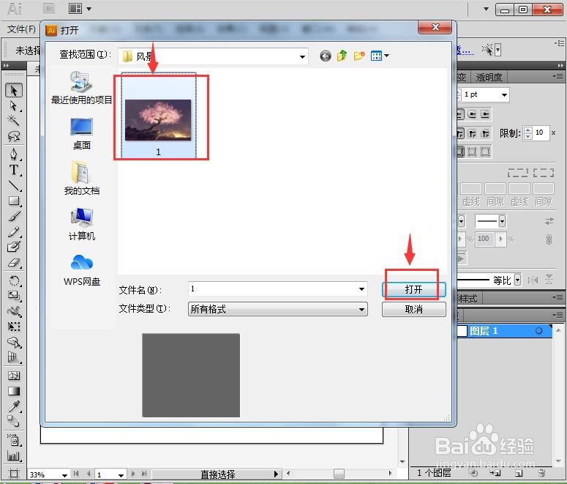Expand the 查找范围 folder dropdown

302,56
